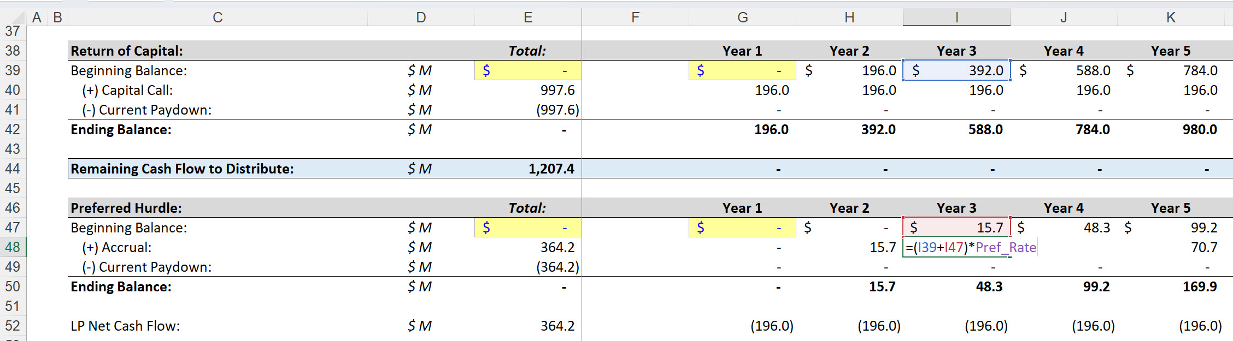Click Year 5 accrual 70.7
The image size is (1233, 341).
pyautogui.click(x=1204, y=247)
